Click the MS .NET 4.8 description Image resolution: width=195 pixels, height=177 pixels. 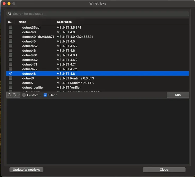coord(66,74)
